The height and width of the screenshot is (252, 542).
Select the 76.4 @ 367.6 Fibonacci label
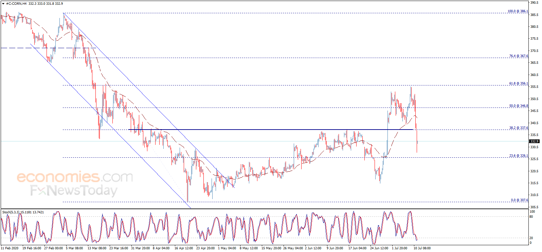click(x=519, y=56)
